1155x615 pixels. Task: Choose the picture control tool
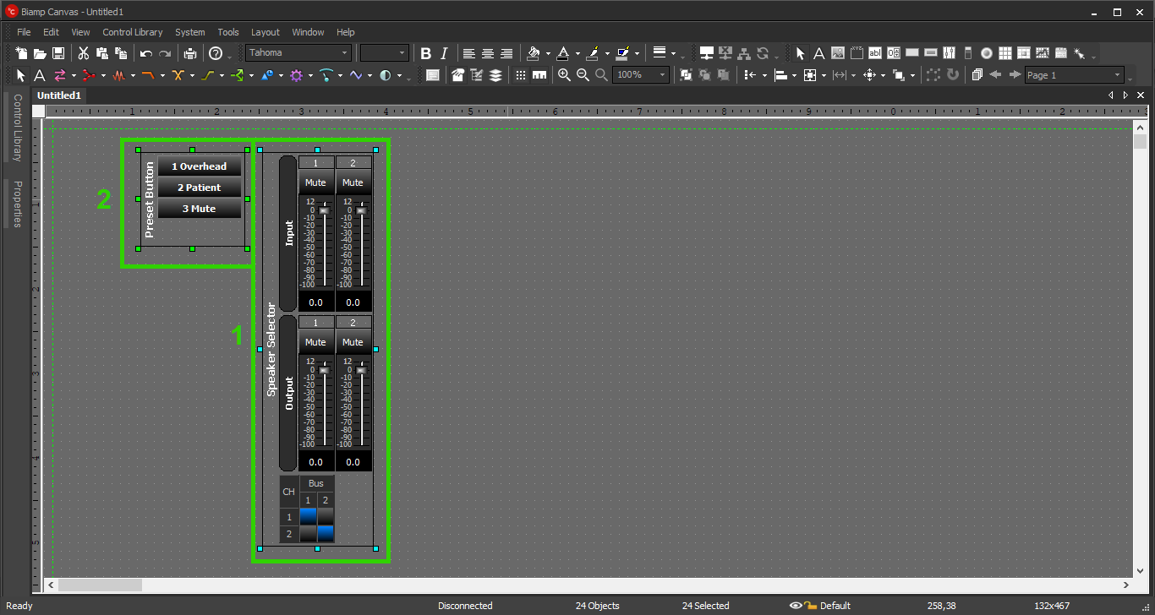(837, 53)
